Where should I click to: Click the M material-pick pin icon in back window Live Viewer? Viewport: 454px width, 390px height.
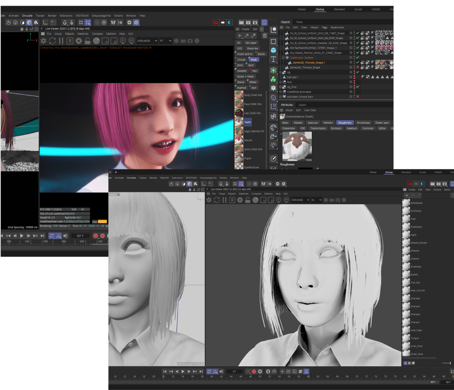[132, 41]
